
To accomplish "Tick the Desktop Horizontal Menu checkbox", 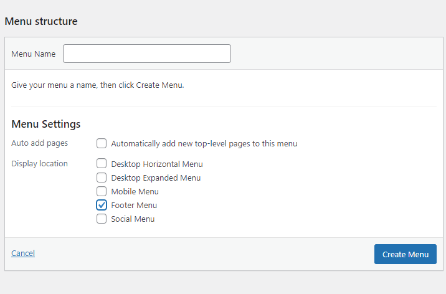I will [102, 163].
